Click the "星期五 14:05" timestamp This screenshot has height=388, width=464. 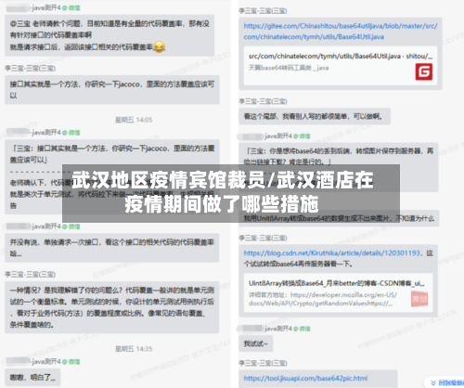pyautogui.click(x=134, y=120)
